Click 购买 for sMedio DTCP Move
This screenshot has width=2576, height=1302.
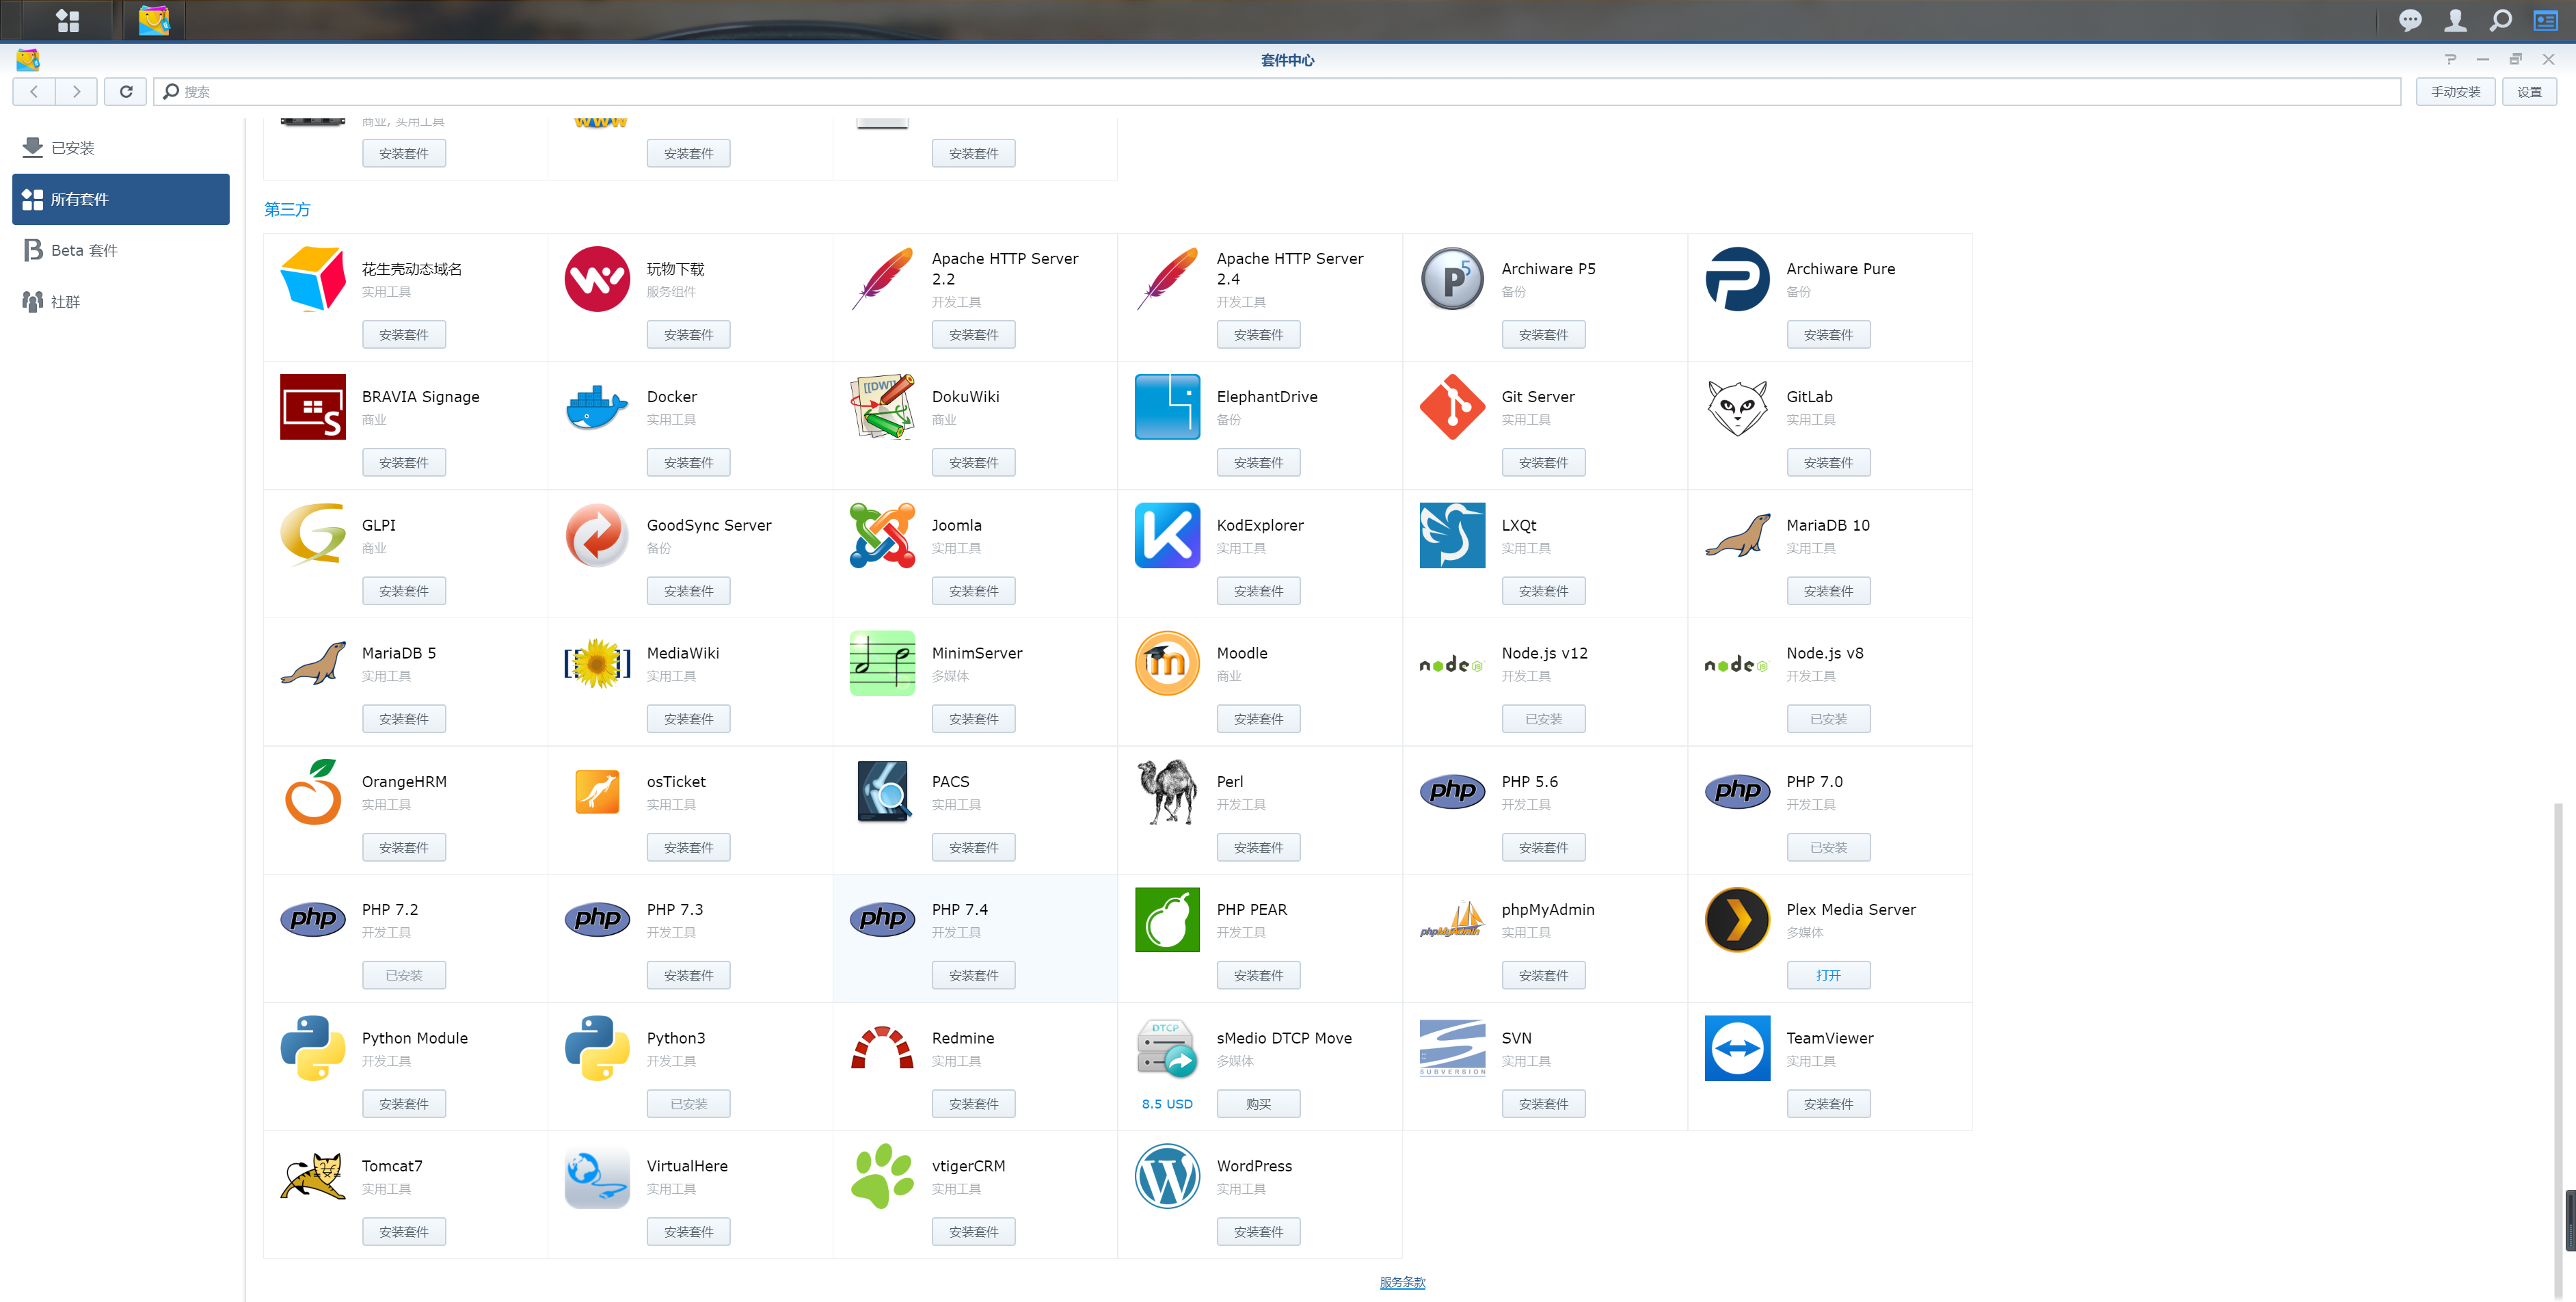1258,1103
